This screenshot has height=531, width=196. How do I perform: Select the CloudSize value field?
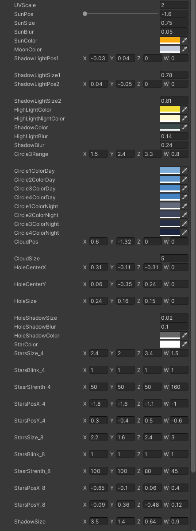[x=174, y=258]
